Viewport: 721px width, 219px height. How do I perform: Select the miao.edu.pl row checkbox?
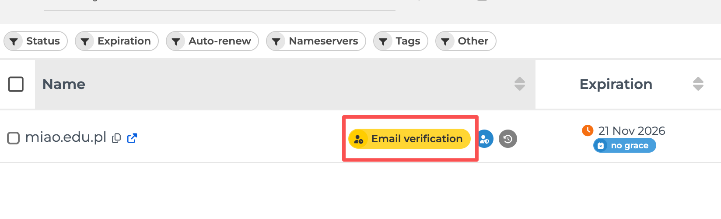pos(14,138)
